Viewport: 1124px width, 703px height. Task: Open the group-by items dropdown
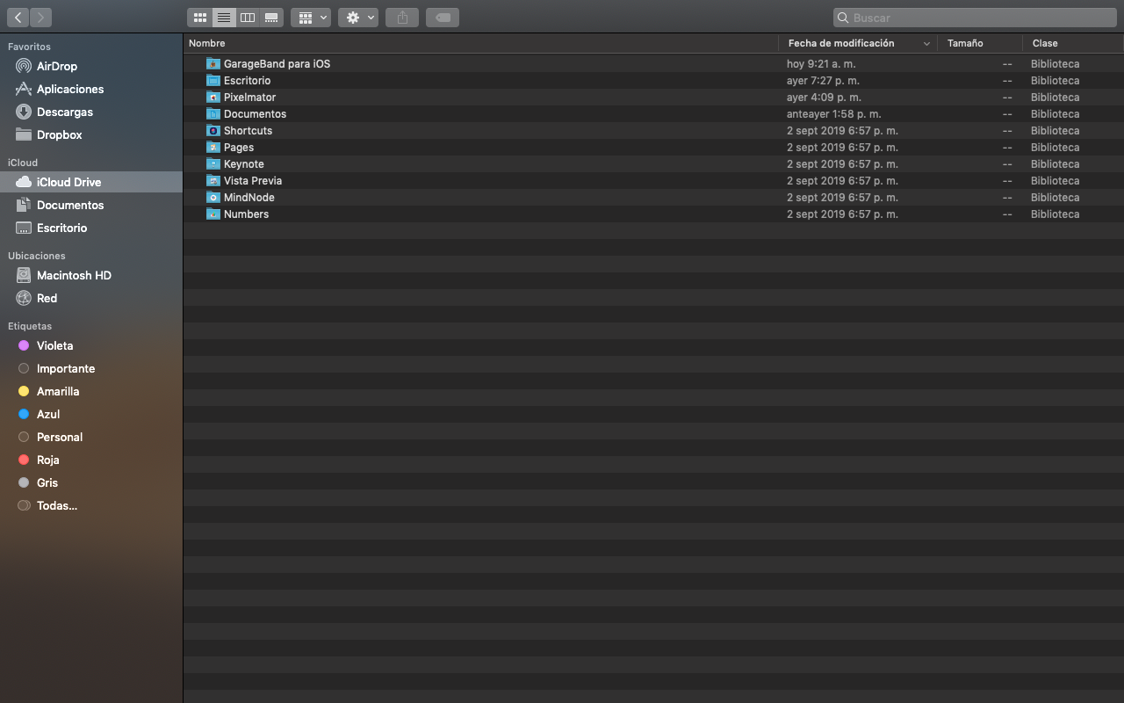coord(311,18)
